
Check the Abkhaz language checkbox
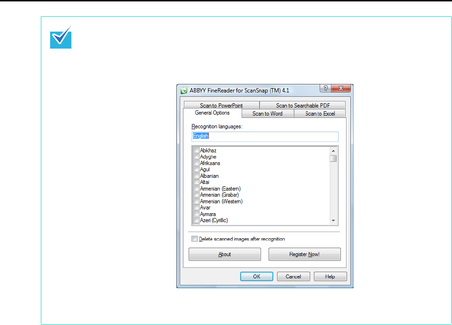point(196,150)
